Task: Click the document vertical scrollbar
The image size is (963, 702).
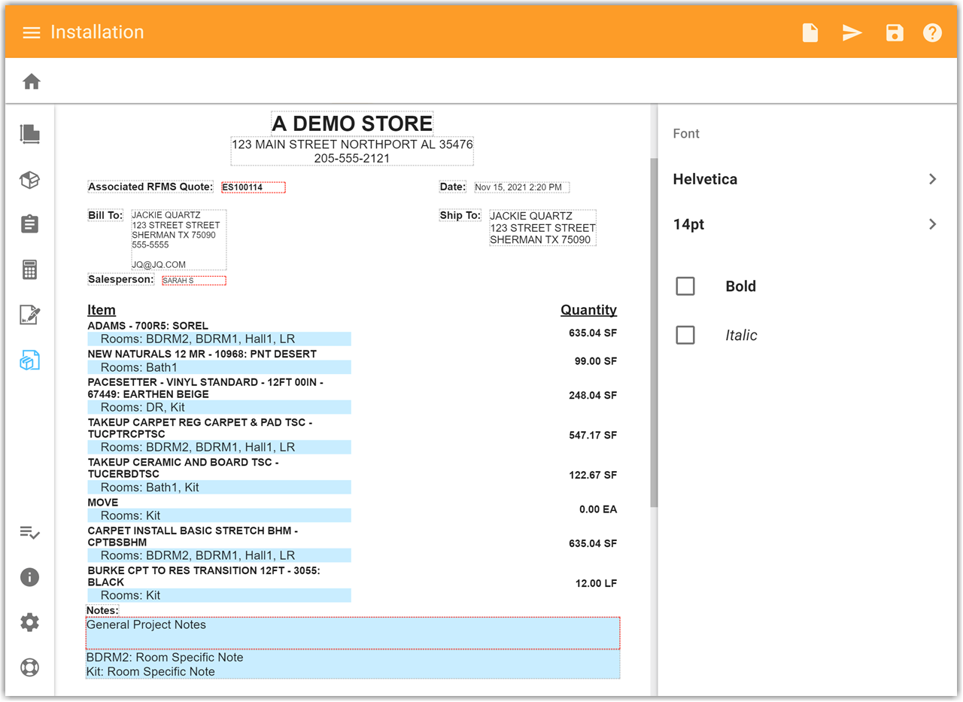Action: click(x=654, y=331)
